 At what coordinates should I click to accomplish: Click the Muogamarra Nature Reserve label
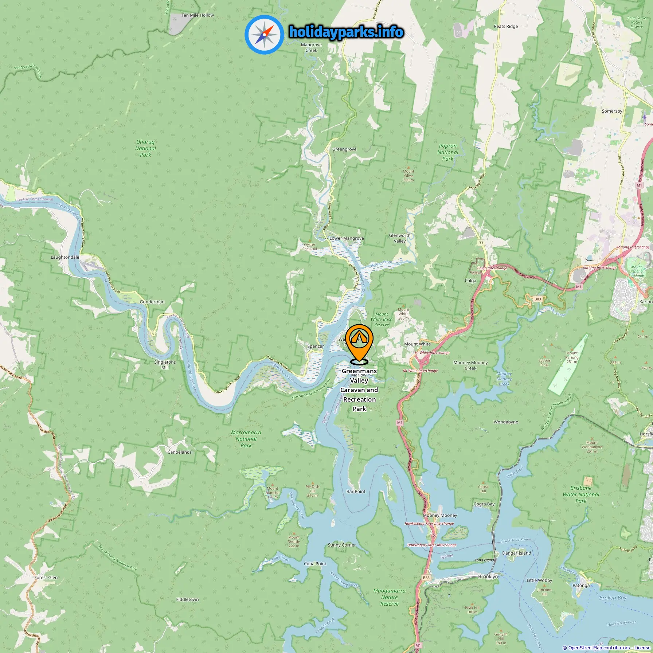pyautogui.click(x=389, y=597)
